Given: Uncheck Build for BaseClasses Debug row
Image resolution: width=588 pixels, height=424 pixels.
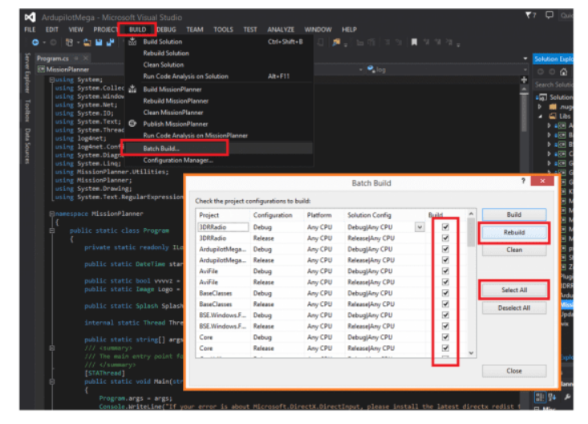Looking at the screenshot, I should (445, 293).
